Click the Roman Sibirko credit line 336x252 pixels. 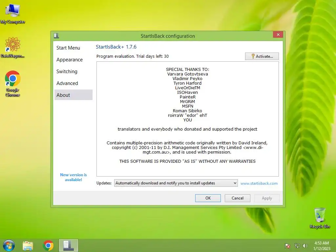187,111
